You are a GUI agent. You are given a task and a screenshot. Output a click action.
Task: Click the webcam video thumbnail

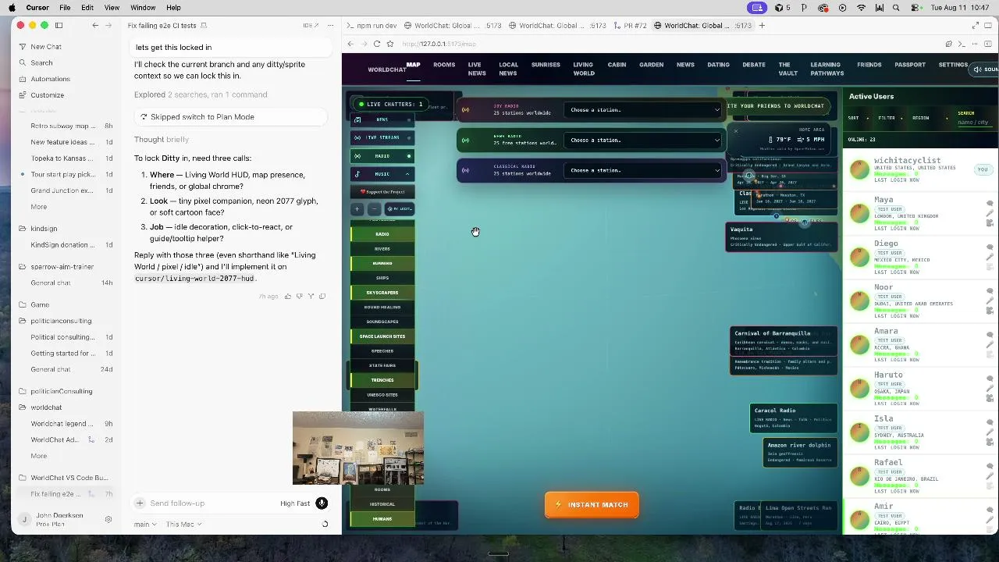[358, 449]
